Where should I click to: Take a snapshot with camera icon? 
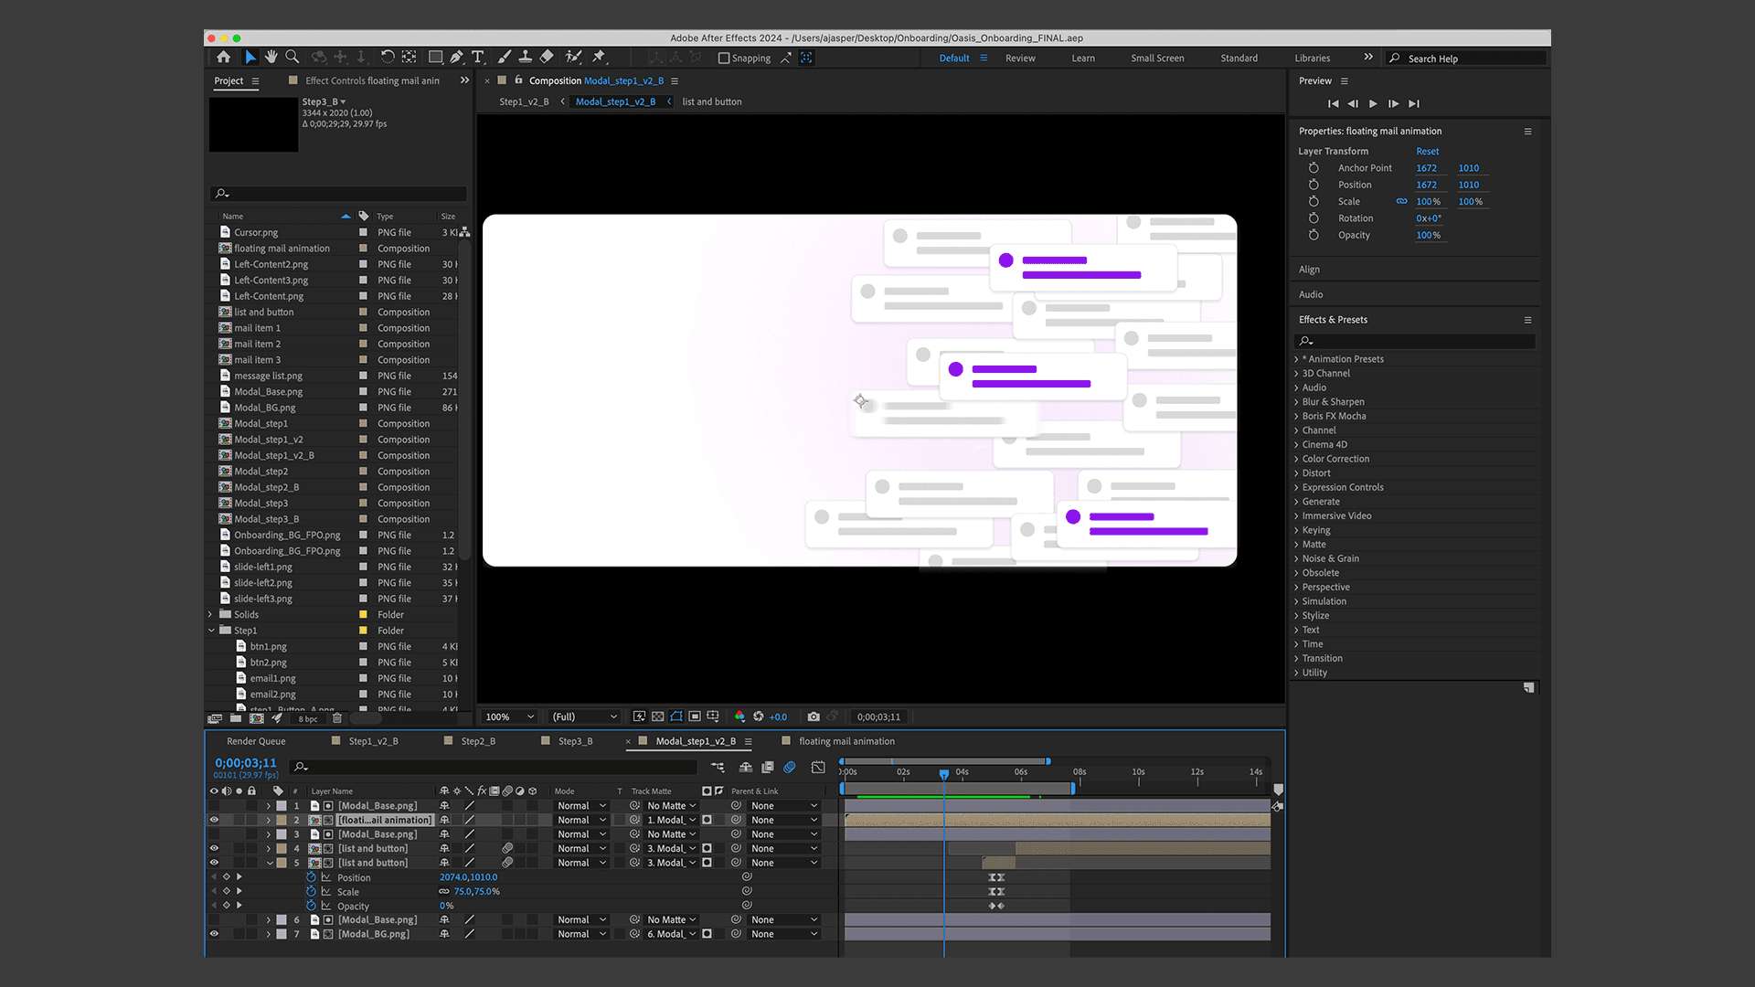pyautogui.click(x=814, y=717)
